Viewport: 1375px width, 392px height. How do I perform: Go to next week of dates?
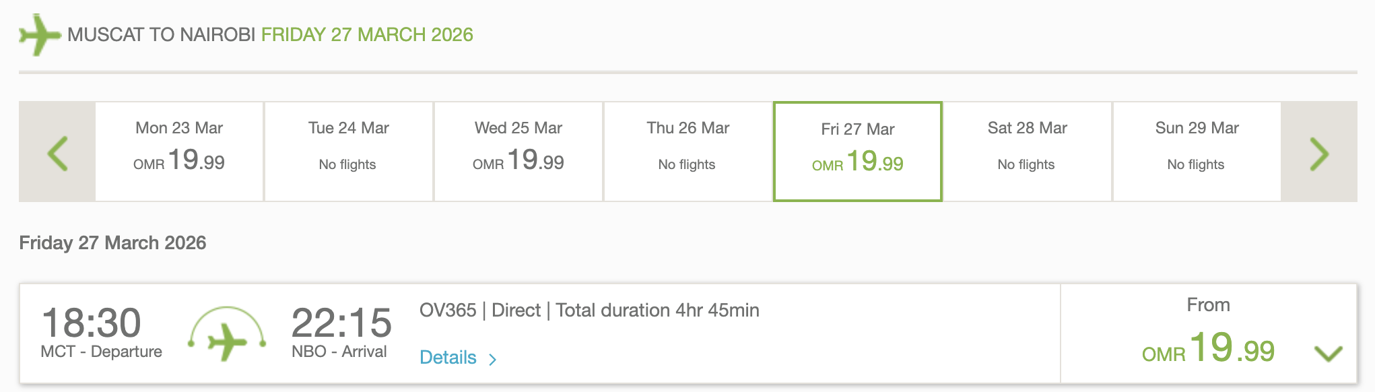pos(1318,152)
